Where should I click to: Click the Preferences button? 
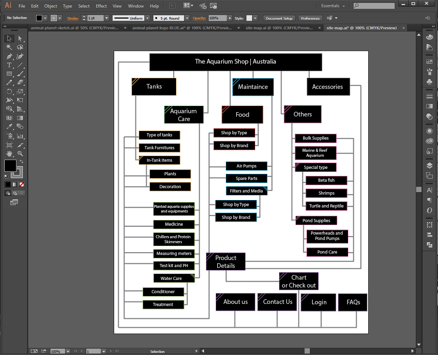point(310,18)
